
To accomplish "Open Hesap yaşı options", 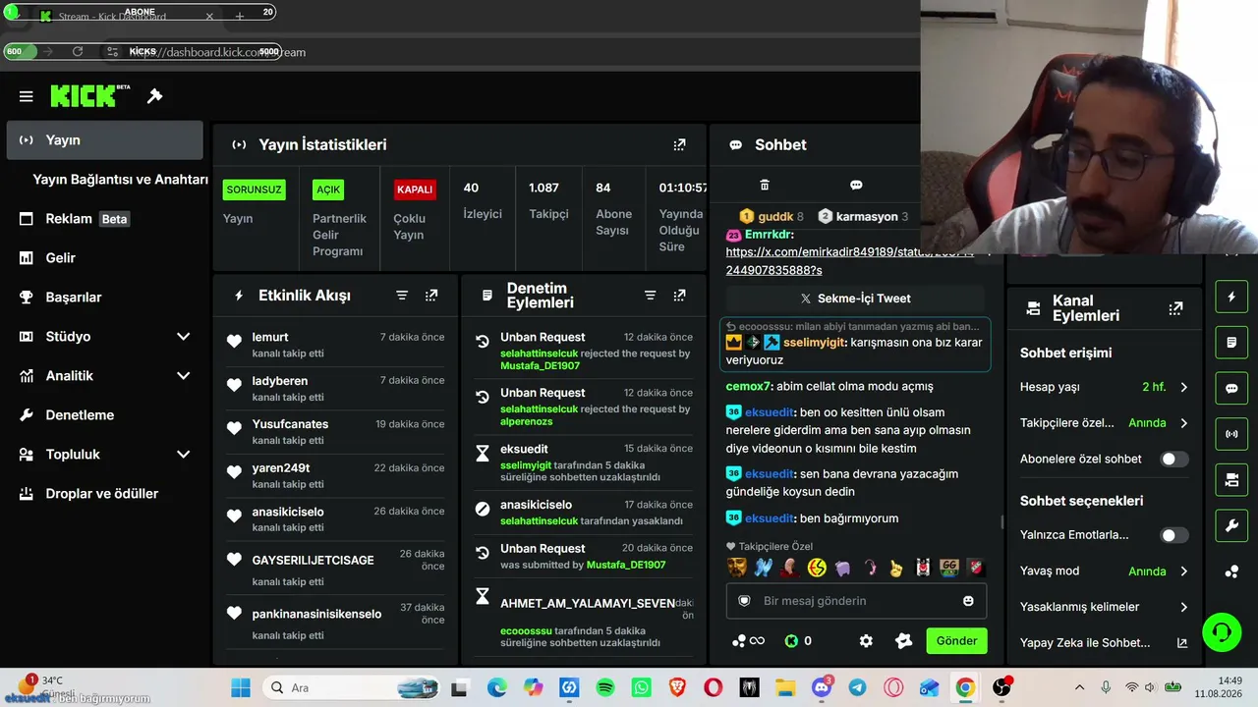I will (x=1104, y=387).
